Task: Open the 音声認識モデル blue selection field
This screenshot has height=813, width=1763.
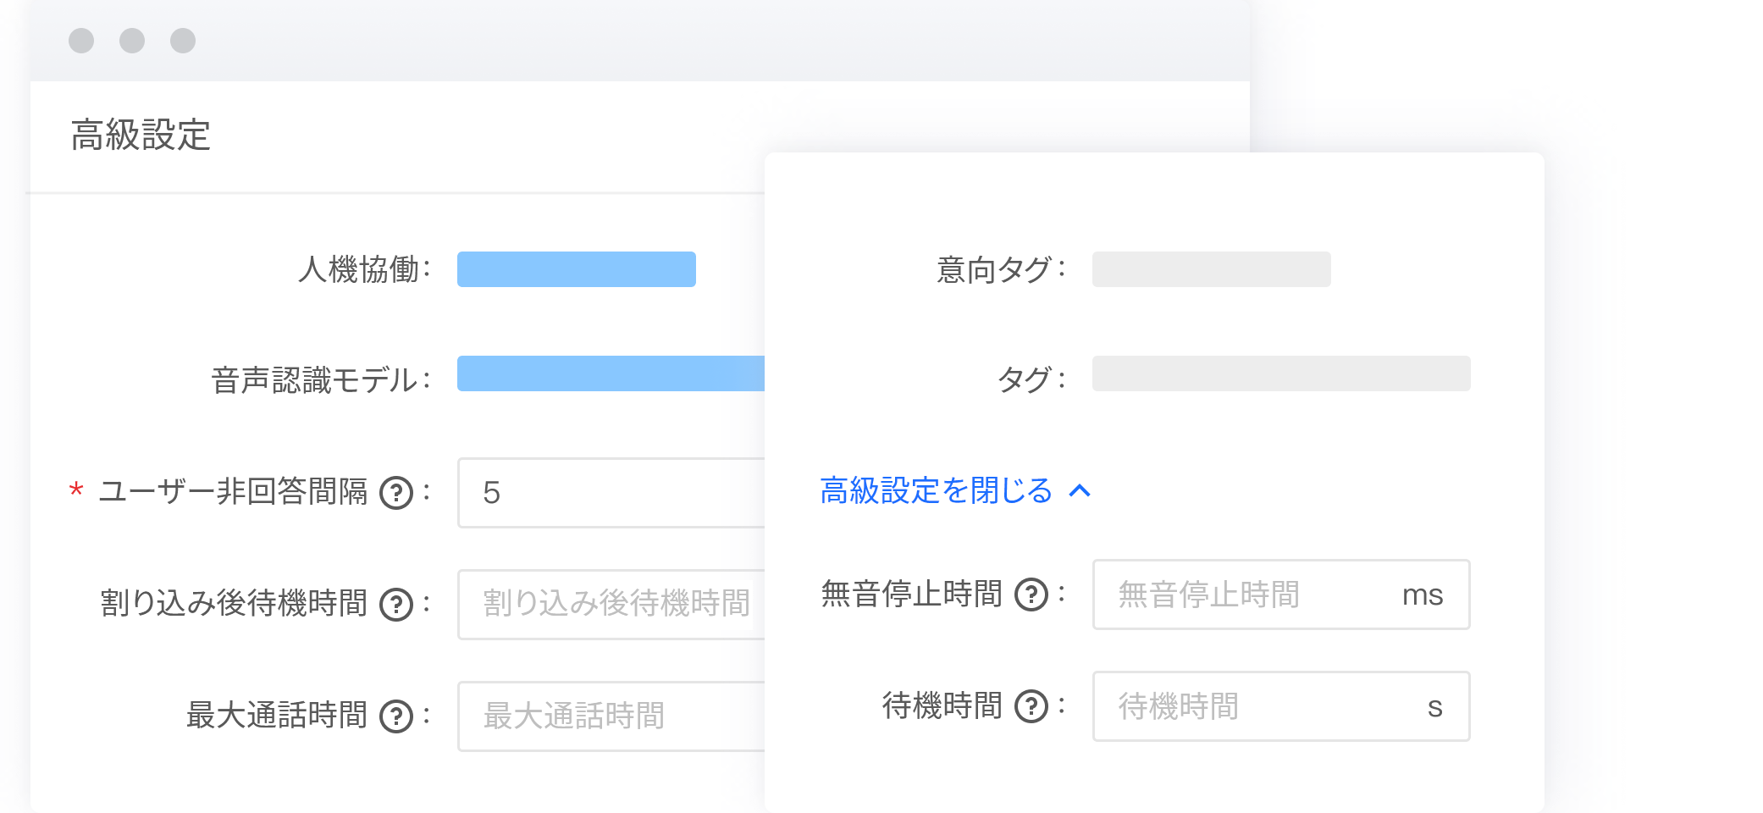Action: point(610,373)
